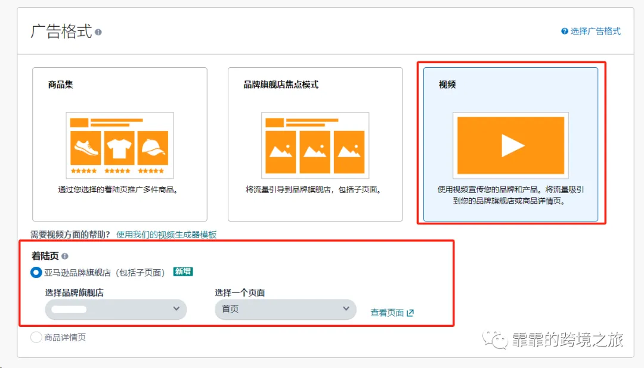Click the 新增 badge

point(183,272)
